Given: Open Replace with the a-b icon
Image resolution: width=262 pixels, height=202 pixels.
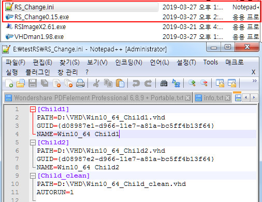Looking at the screenshot, I should point(176,83).
